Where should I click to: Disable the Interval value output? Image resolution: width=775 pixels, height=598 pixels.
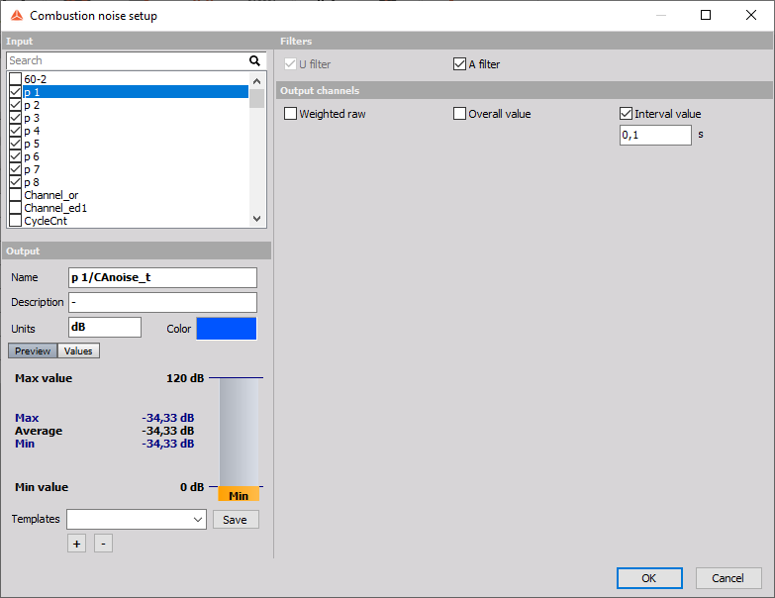click(626, 113)
